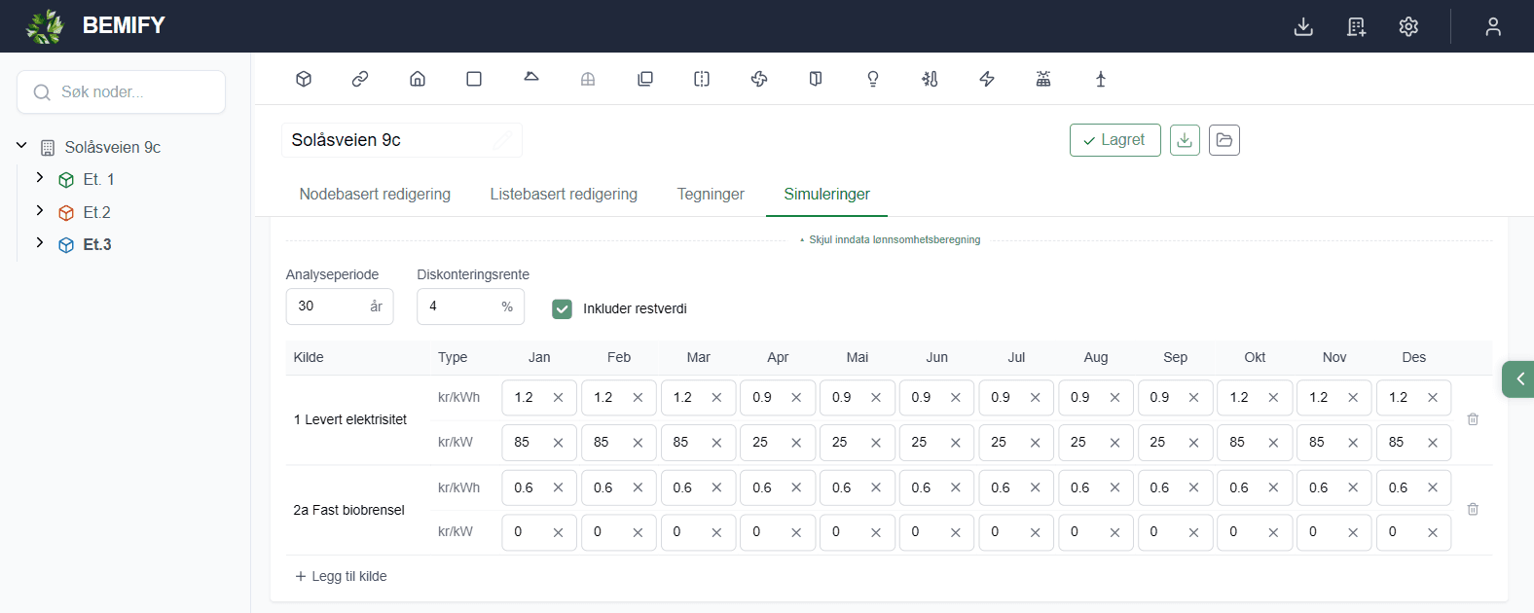Expand the Et.2 tree node
The image size is (1534, 613).
pos(40,211)
